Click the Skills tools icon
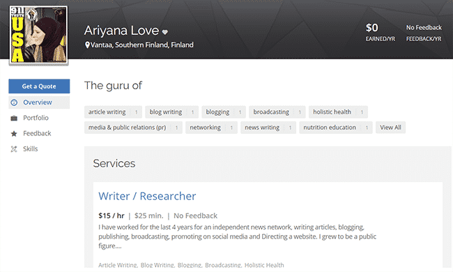The height and width of the screenshot is (272, 453). click(x=14, y=149)
